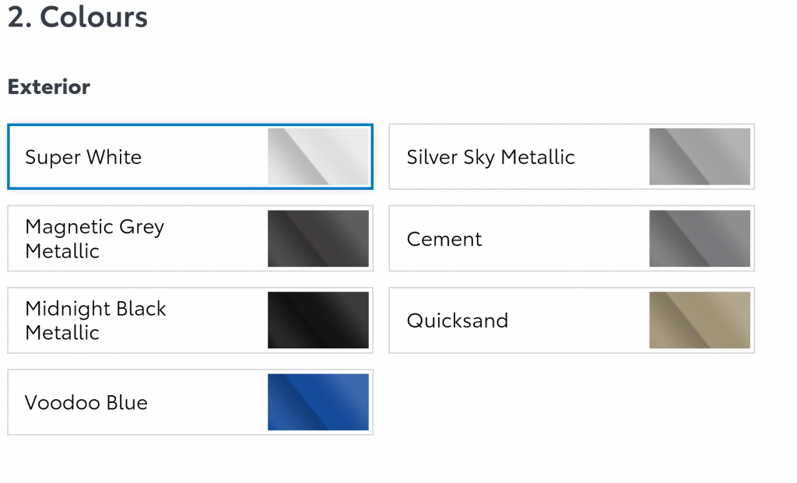The height and width of the screenshot is (483, 797).
Task: Pick Voodoo Blue exterior colour
Action: coord(190,402)
